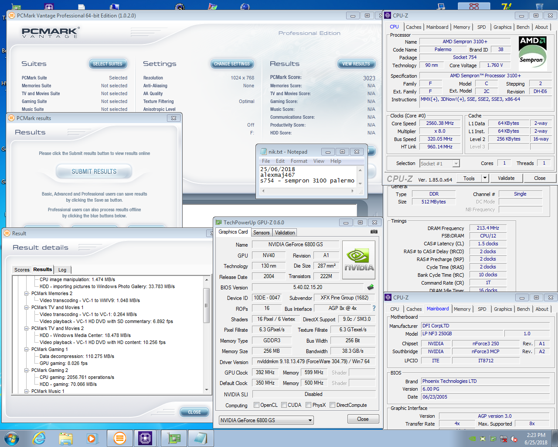Image resolution: width=558 pixels, height=447 pixels.
Task: Toggle the PhysX checkbox
Action: (x=308, y=405)
